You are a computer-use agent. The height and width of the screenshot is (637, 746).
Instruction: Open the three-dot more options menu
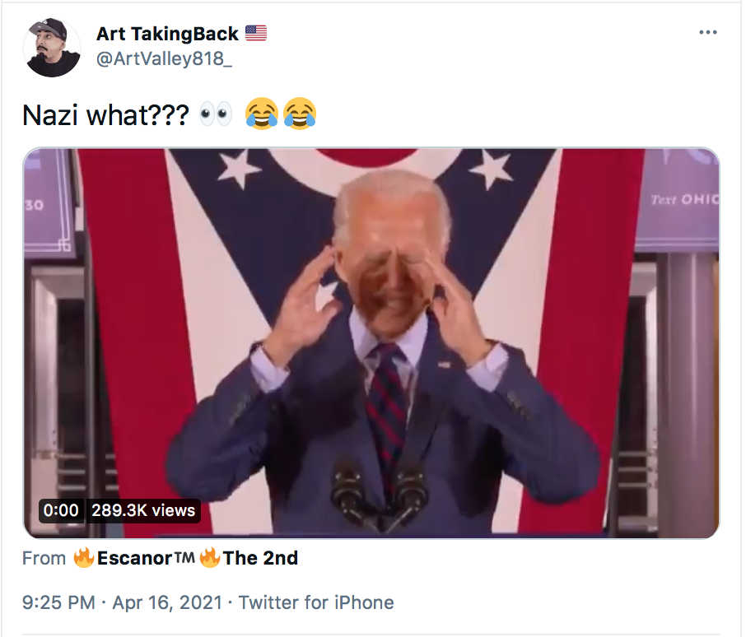[x=707, y=32]
